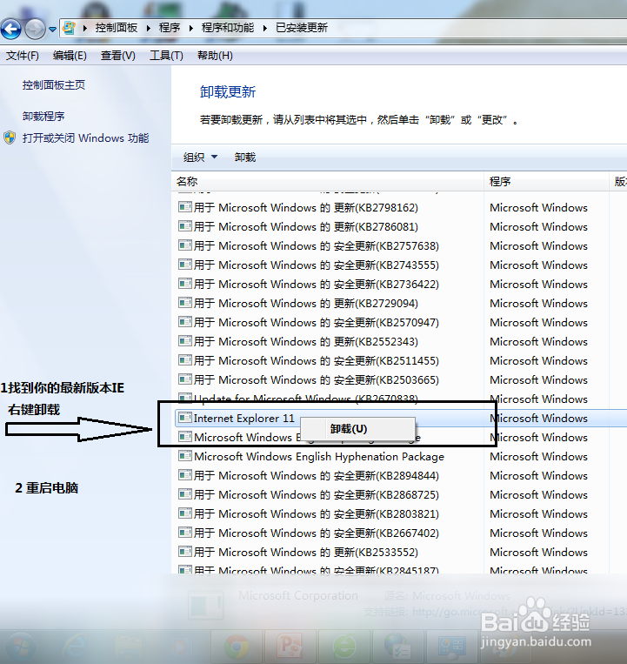The height and width of the screenshot is (664, 627).
Task: Click the icon of update KB2552343
Action: [185, 341]
